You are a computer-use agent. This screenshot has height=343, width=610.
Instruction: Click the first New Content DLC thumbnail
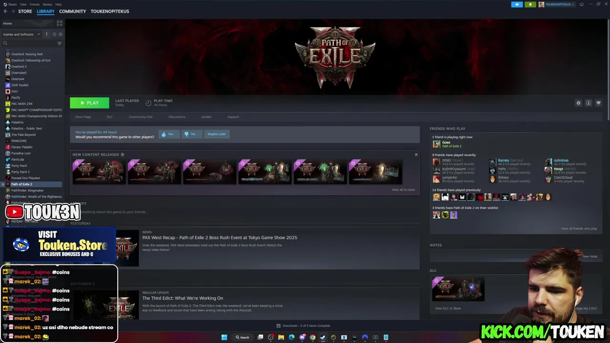pyautogui.click(x=99, y=171)
